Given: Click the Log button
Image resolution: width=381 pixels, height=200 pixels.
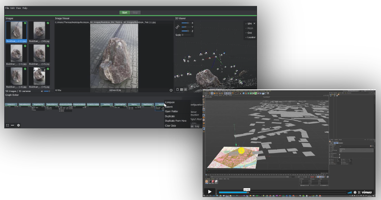Looking at the screenshot, I should click(x=197, y=126).
